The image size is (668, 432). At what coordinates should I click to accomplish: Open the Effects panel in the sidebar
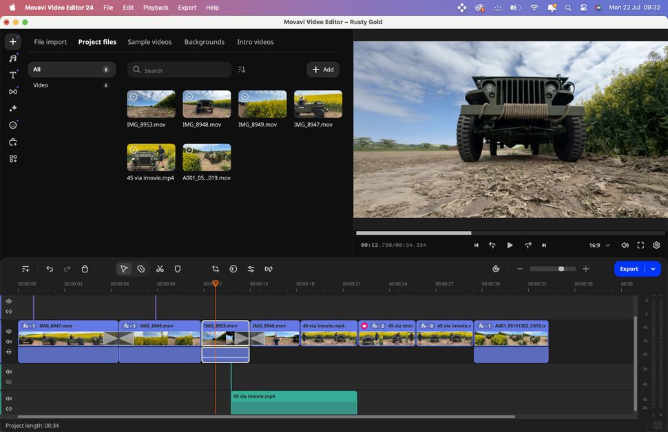tap(12, 108)
